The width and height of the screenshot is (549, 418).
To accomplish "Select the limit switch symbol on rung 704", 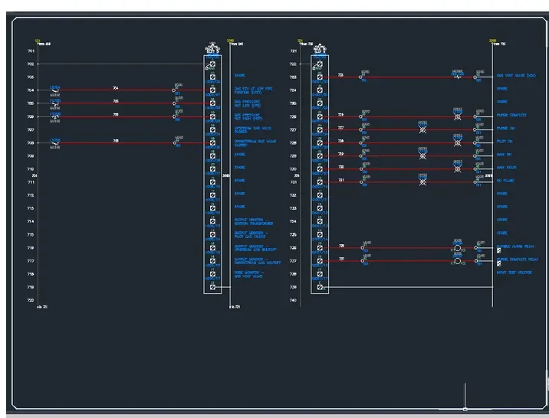I will pos(55,90).
